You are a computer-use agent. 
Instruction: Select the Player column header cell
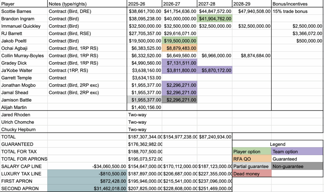[24, 4]
